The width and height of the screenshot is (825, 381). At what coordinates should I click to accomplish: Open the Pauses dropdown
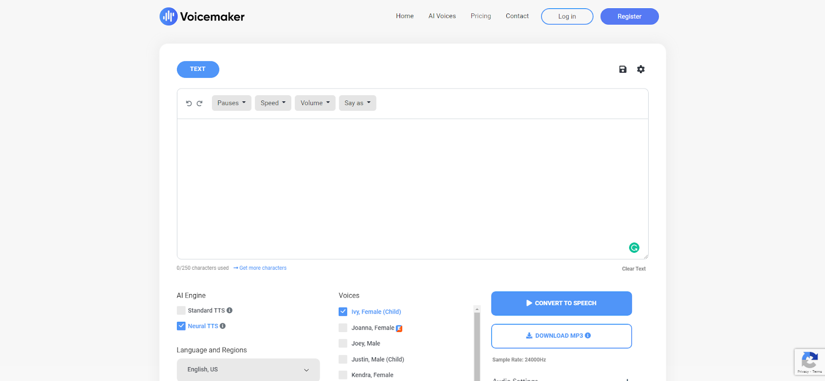click(x=232, y=103)
